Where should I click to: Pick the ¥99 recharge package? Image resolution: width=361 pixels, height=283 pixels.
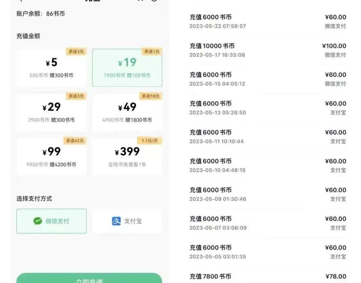point(51,157)
